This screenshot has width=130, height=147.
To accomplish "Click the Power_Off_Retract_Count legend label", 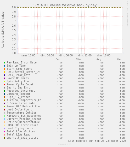I will 25,107.
